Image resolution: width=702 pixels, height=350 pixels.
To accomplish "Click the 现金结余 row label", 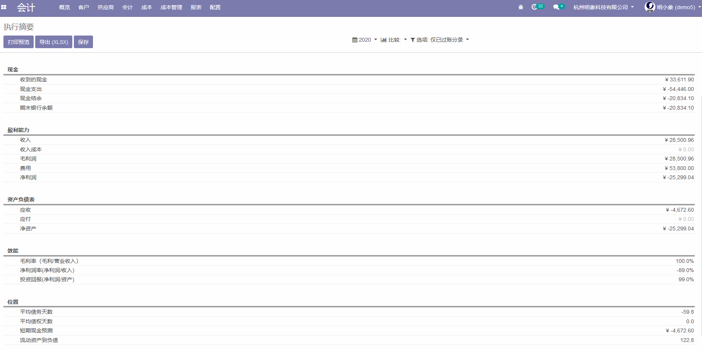I will click(x=31, y=98).
